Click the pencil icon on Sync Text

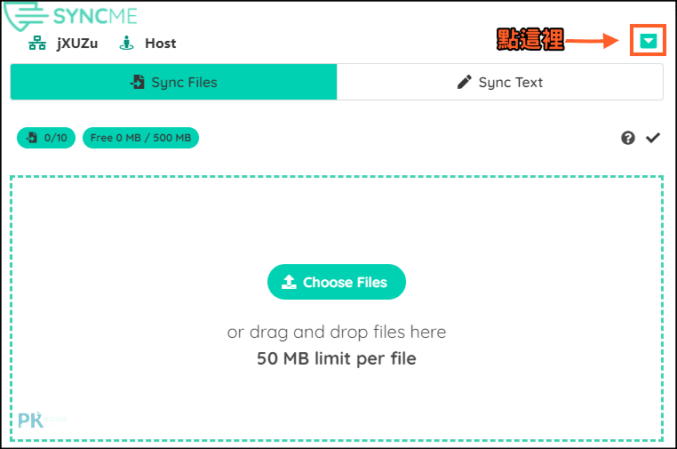[464, 82]
